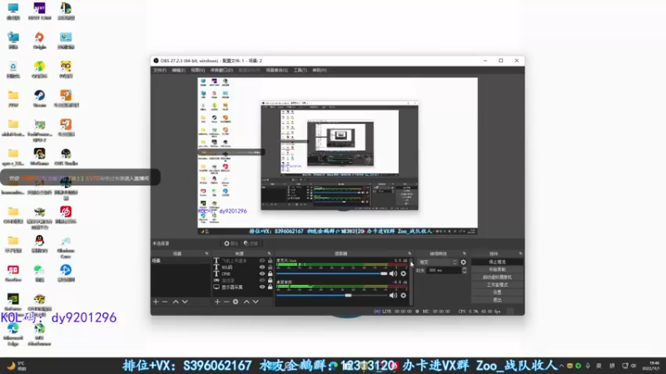Pop out the Sources dock panel icon
The width and height of the screenshot is (666, 374).
(x=269, y=253)
